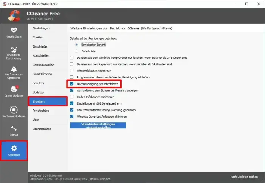
Task: Open the Health Check section
Action: [x=14, y=33]
